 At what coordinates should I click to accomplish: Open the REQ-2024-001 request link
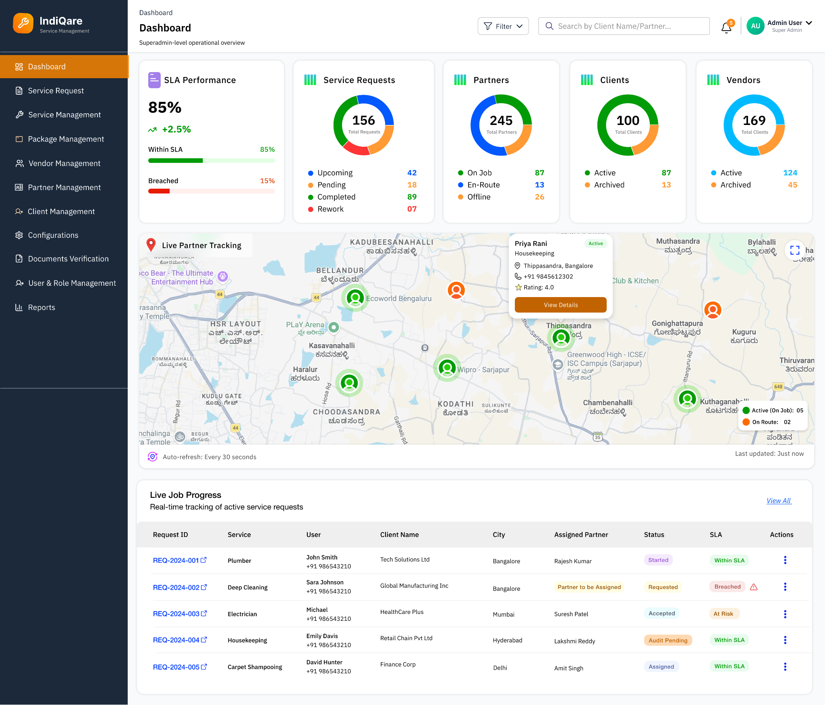180,560
